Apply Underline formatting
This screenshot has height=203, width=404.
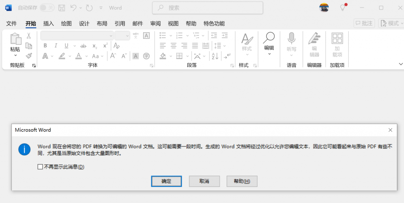point(66,46)
